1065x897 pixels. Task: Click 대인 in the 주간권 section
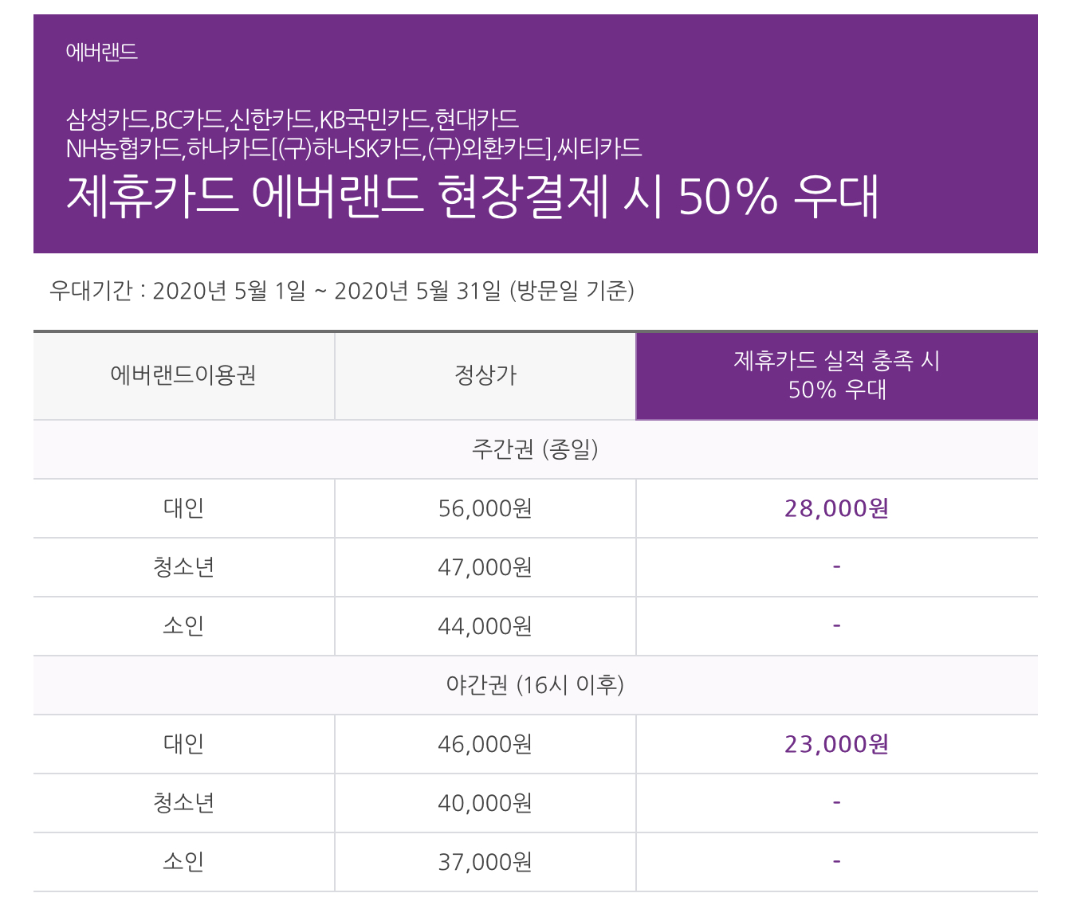[x=183, y=508]
